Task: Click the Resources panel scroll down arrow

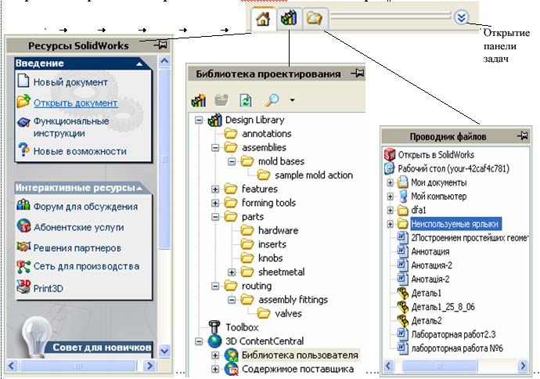Action: coord(164,351)
